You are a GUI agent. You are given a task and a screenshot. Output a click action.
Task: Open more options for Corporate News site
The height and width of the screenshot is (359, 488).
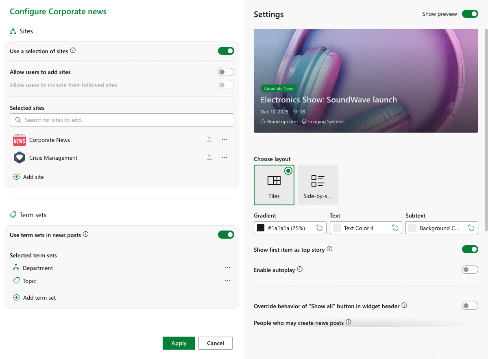[224, 139]
